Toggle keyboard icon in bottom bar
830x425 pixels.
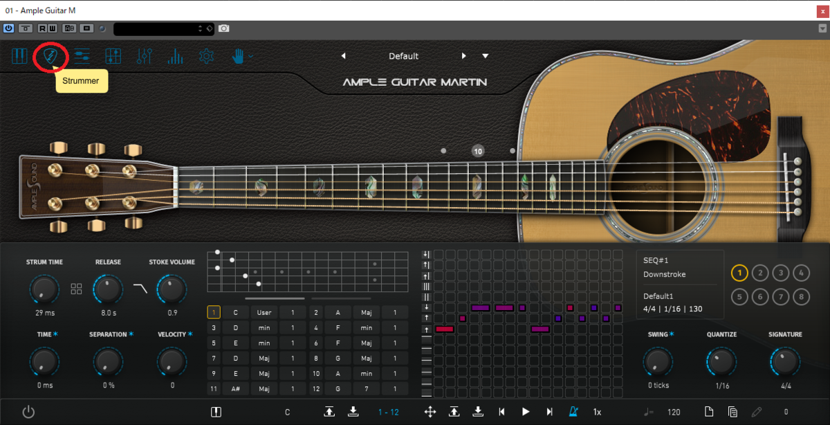coord(216,412)
